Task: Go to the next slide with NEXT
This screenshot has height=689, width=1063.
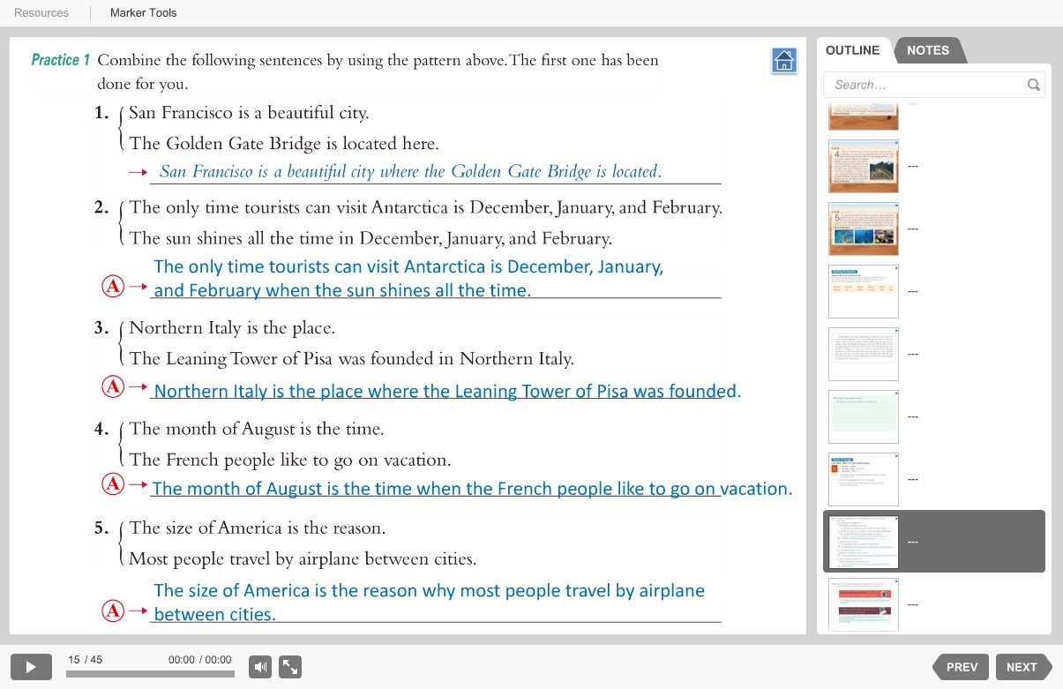Action: [1023, 667]
